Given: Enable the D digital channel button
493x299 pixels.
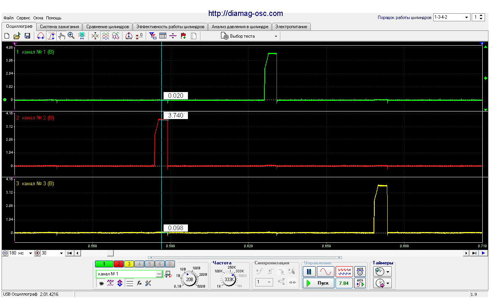Looking at the screenshot, I should (170, 264).
